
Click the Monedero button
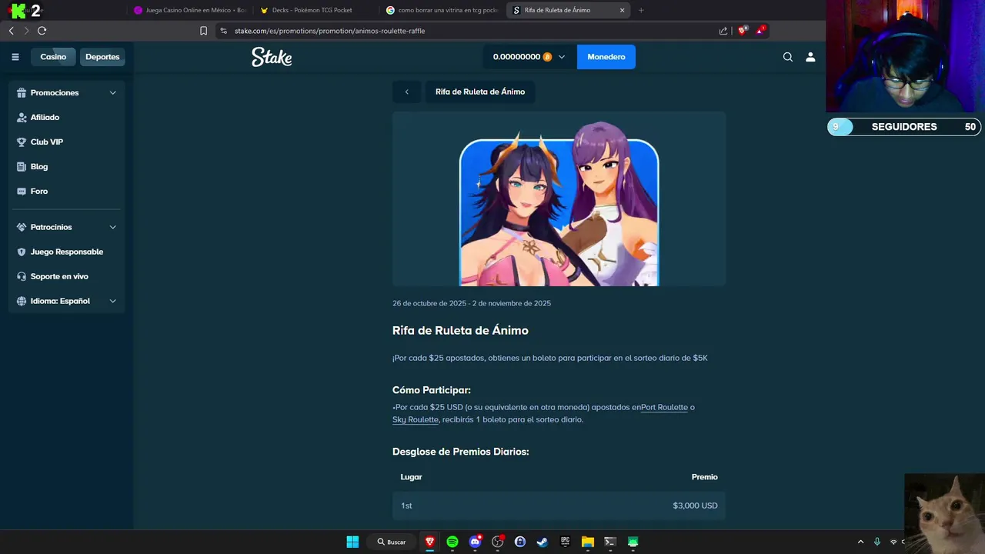tap(606, 57)
